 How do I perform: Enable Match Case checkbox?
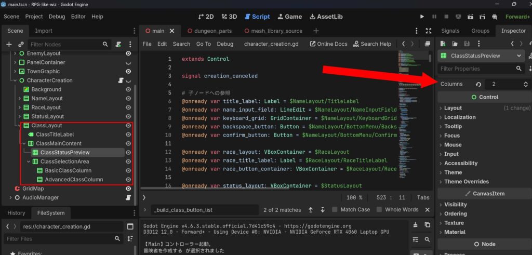click(335, 210)
